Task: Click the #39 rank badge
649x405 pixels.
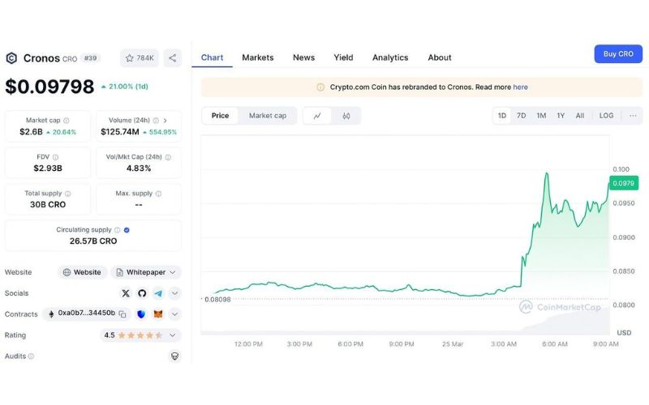Action: tap(91, 58)
